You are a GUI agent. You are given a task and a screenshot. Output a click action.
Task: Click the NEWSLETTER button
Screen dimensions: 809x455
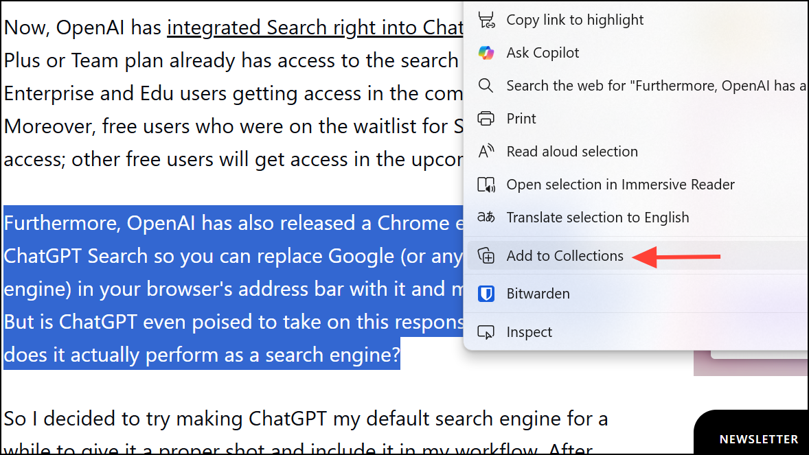pos(758,439)
